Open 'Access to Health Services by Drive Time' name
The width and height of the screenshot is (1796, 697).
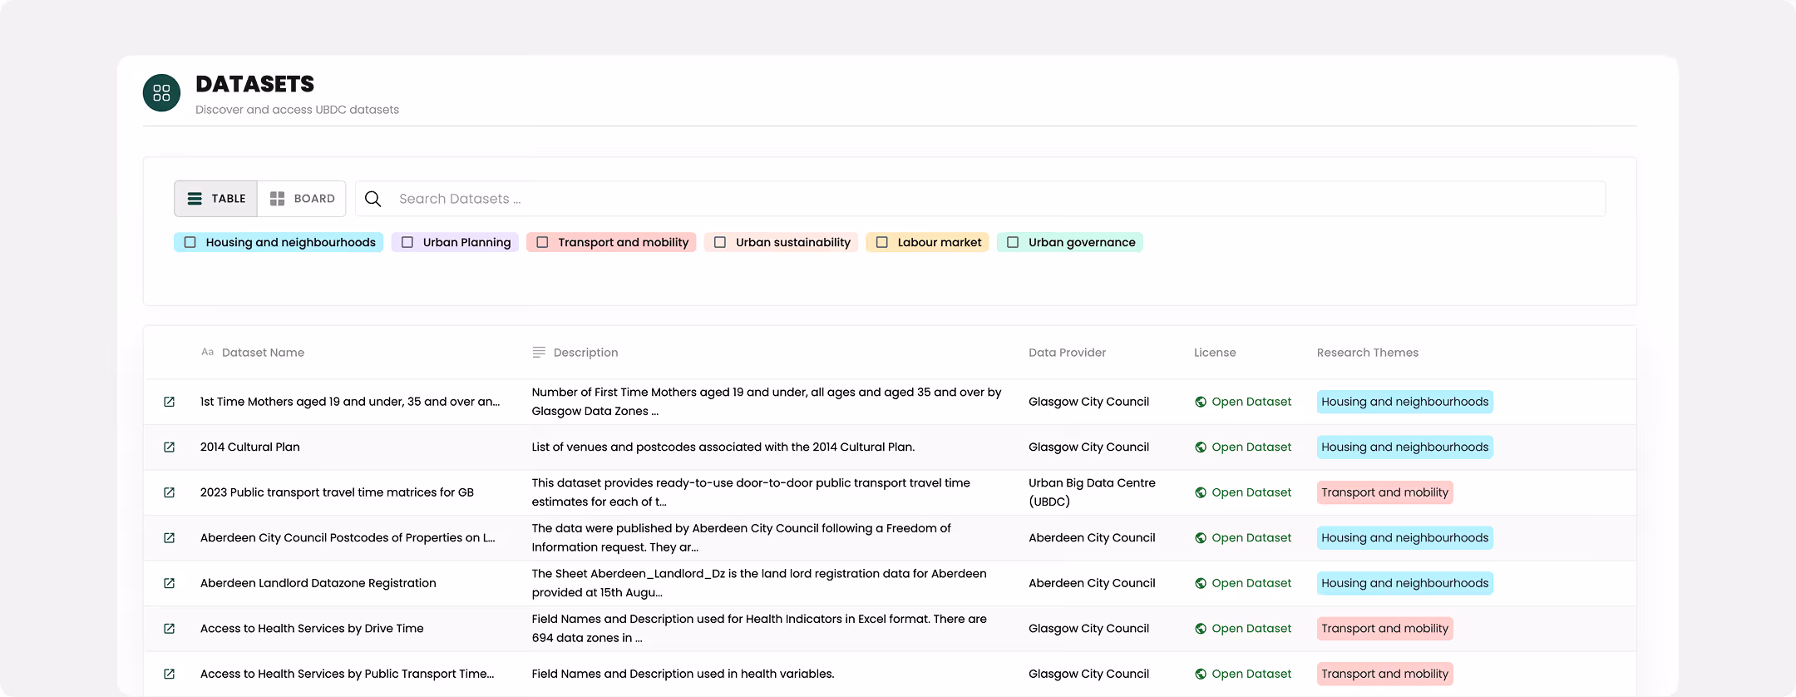tap(312, 629)
